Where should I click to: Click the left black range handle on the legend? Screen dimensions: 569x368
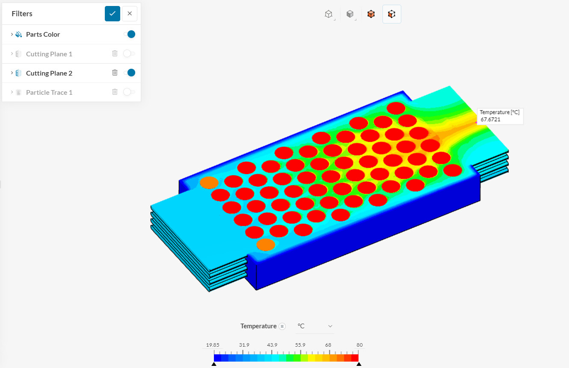tap(214, 364)
